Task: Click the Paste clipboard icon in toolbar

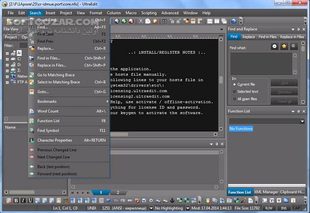Action: coord(155,21)
